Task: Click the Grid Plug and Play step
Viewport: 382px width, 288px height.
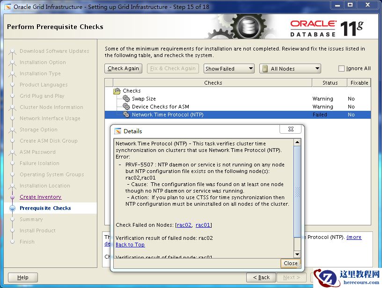Action: (42, 95)
